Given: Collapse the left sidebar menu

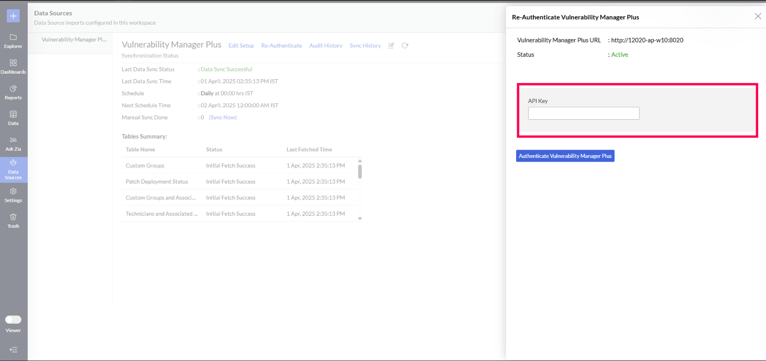Looking at the screenshot, I should tap(13, 350).
